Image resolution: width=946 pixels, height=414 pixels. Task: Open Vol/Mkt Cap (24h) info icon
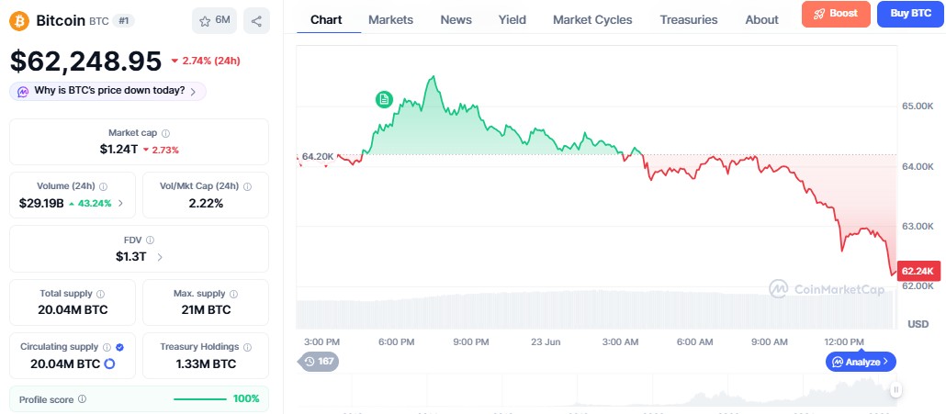point(248,187)
